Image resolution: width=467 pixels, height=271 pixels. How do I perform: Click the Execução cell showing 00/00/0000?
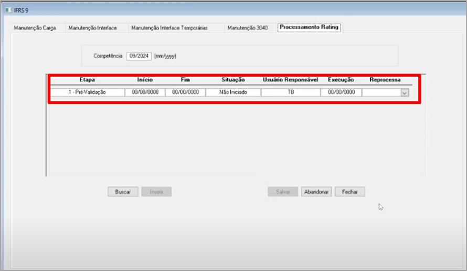point(341,92)
